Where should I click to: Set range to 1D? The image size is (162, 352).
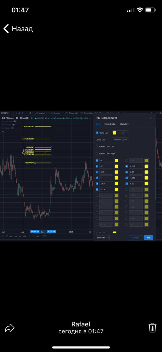[3, 236]
